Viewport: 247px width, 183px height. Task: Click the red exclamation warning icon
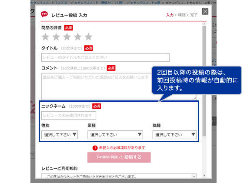[95, 148]
